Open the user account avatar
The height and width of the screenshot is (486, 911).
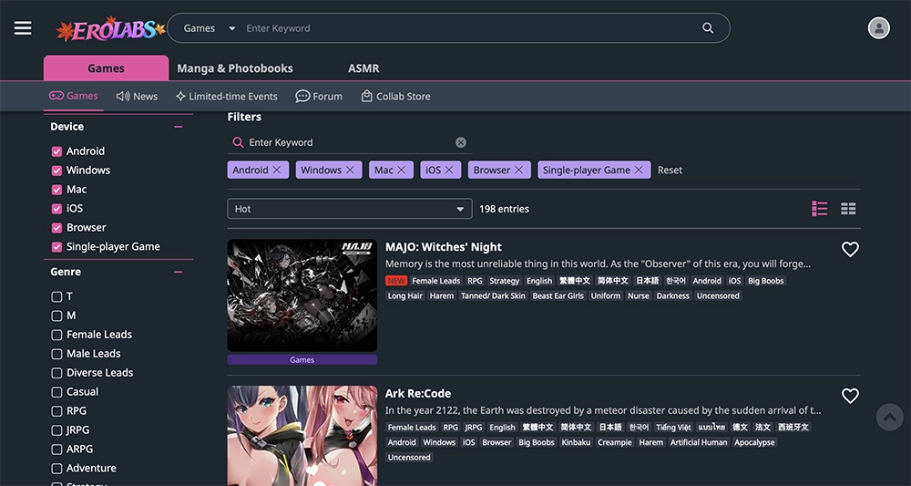(878, 28)
